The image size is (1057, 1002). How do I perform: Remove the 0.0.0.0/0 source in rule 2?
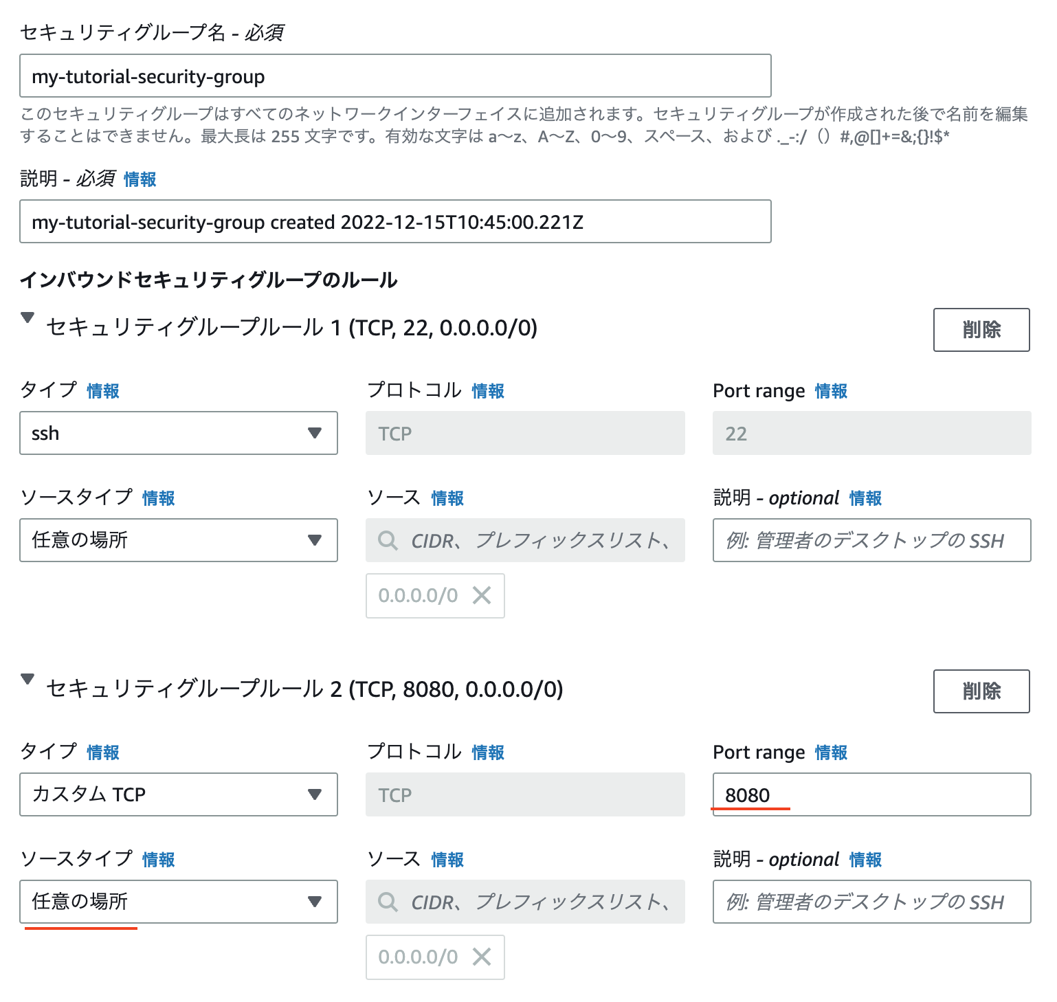point(482,957)
